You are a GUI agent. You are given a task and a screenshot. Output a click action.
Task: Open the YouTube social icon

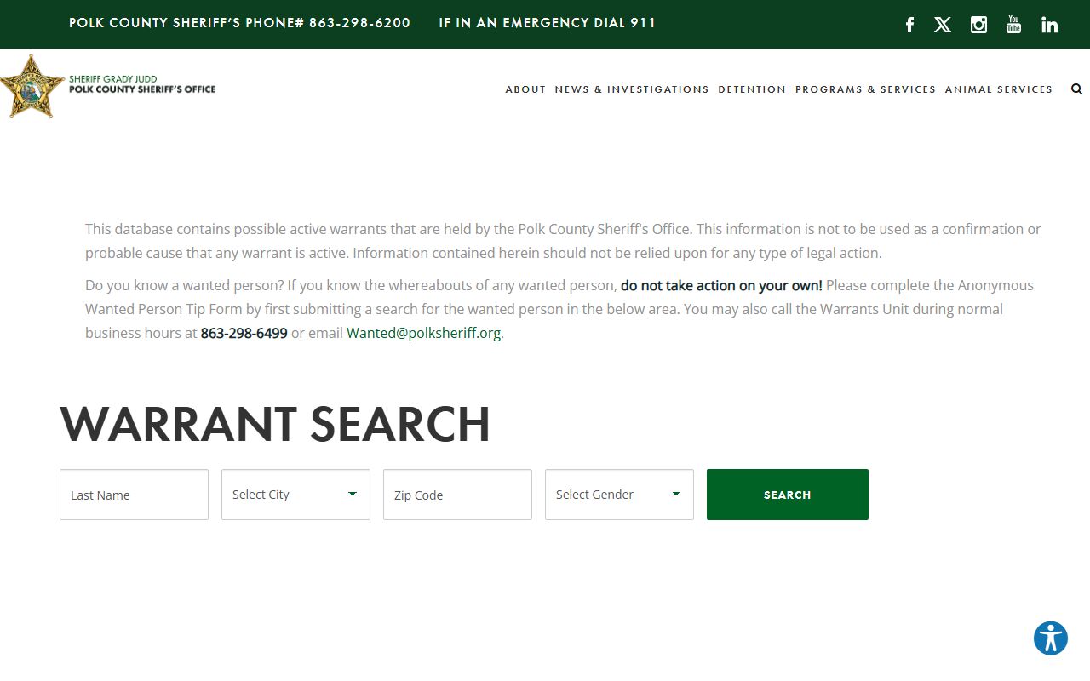pyautogui.click(x=1013, y=24)
